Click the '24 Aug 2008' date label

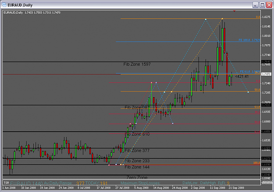[x=180, y=188]
